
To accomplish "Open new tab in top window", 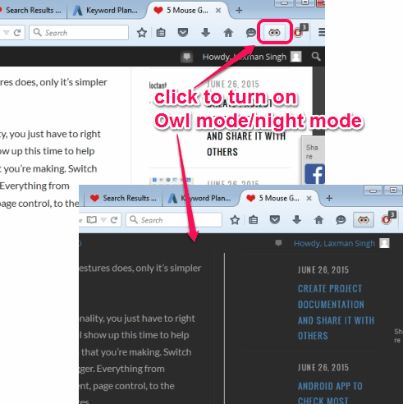I will pyautogui.click(x=239, y=11).
